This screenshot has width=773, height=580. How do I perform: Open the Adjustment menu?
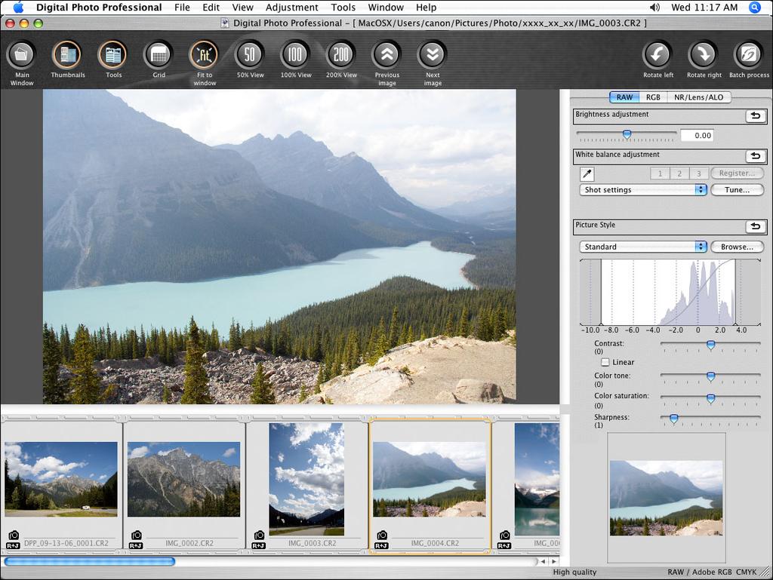[292, 8]
